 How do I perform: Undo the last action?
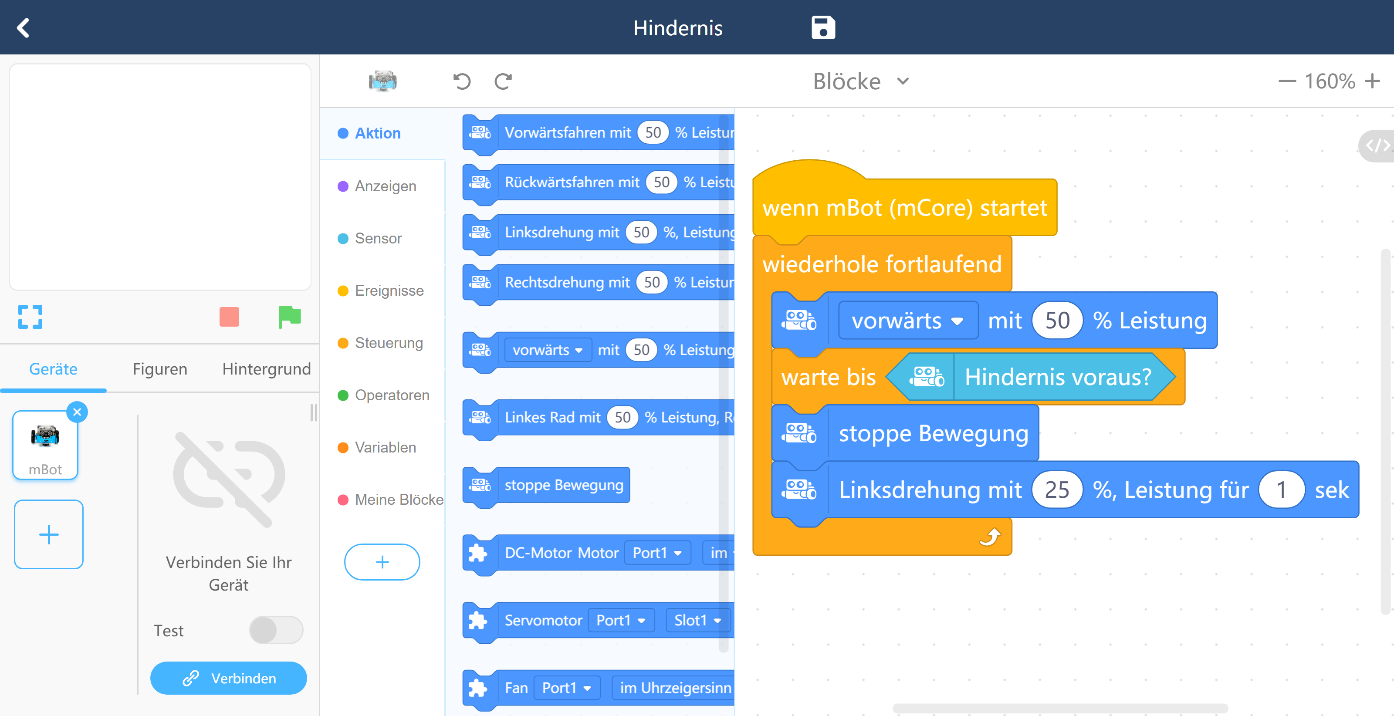pos(462,81)
